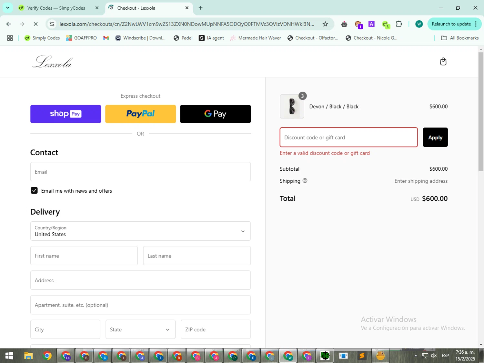
Task: Open Gmail bookmark
Action: 106,38
